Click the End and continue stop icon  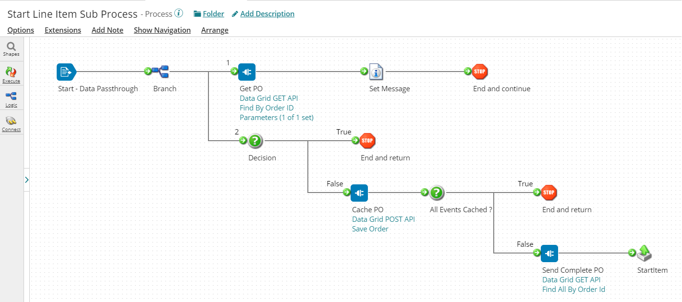479,72
